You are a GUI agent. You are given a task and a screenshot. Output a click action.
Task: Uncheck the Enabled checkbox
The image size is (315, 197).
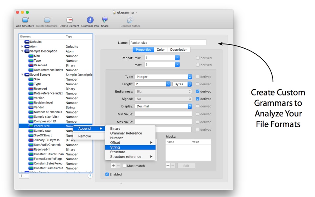tap(107, 174)
